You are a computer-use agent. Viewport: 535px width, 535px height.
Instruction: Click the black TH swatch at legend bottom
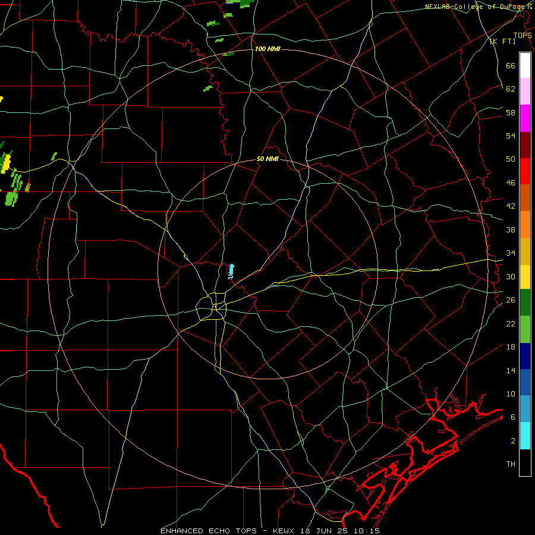525,462
